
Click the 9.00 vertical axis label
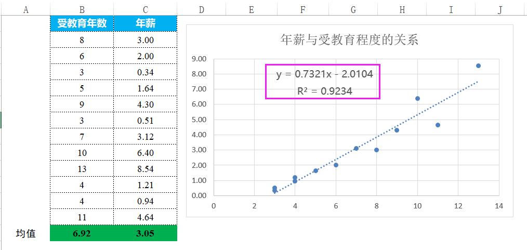pos(199,59)
